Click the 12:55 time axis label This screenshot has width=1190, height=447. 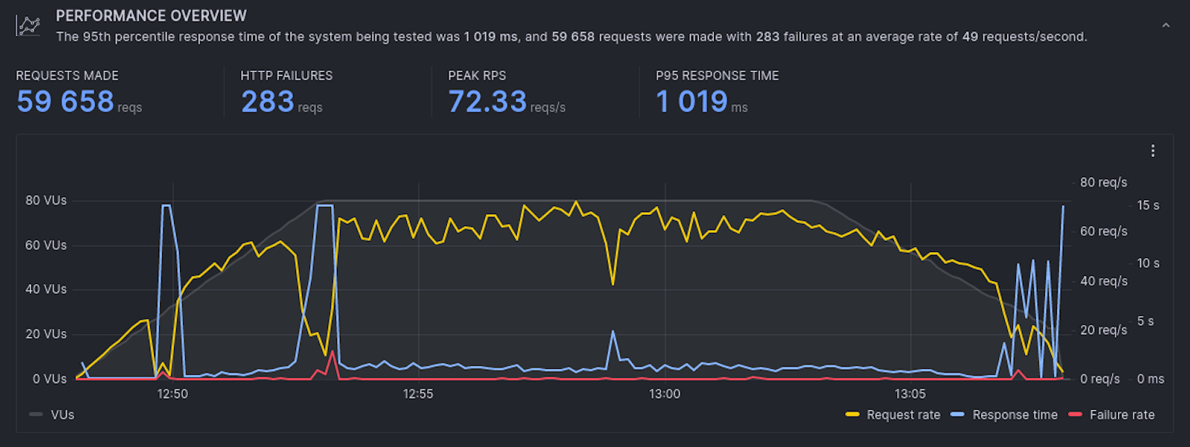click(418, 394)
